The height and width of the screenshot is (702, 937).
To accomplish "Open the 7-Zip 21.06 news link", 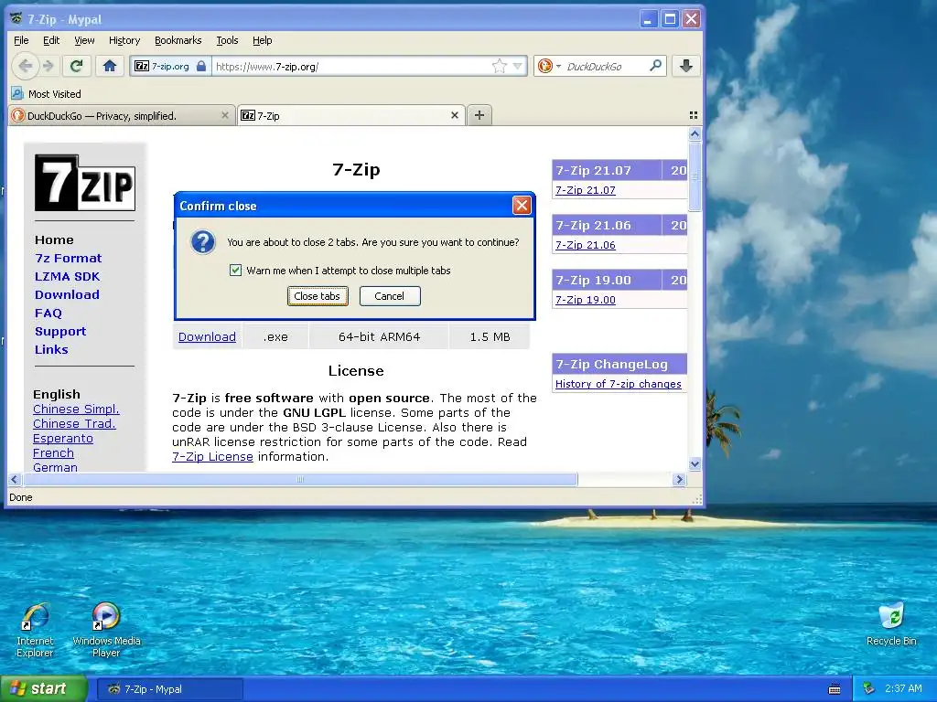I will 585,245.
